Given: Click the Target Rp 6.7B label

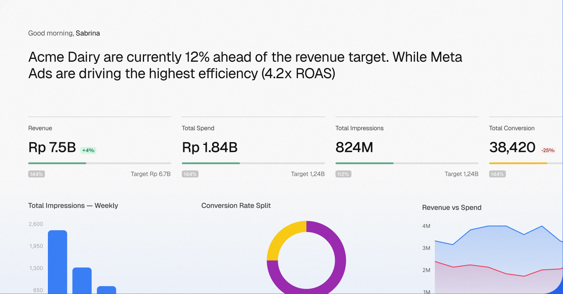Looking at the screenshot, I should (151, 174).
